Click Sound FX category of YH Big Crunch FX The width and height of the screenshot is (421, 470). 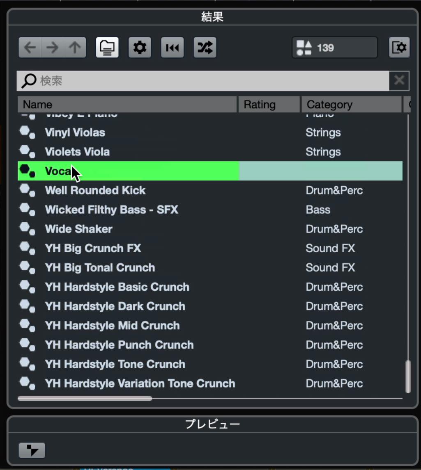pyautogui.click(x=330, y=248)
